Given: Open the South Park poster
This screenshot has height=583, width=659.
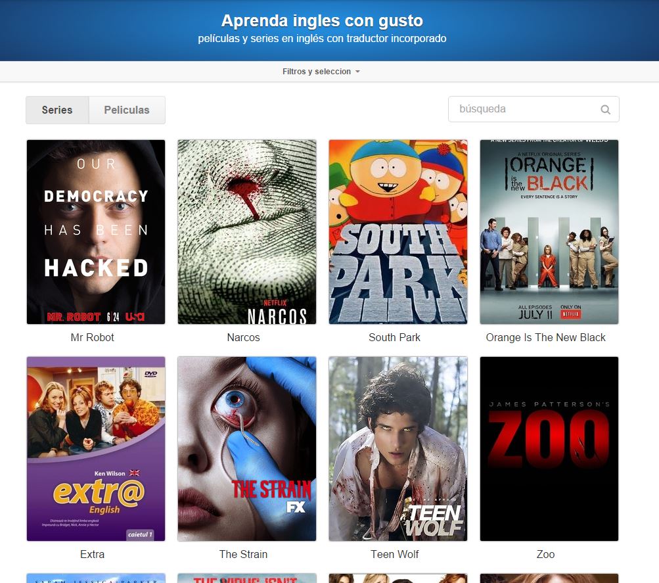Looking at the screenshot, I should 398,232.
